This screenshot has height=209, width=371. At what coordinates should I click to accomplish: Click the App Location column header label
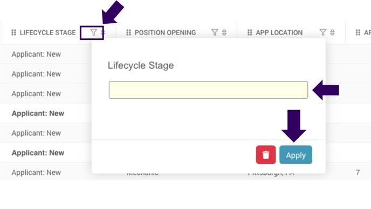point(279,32)
